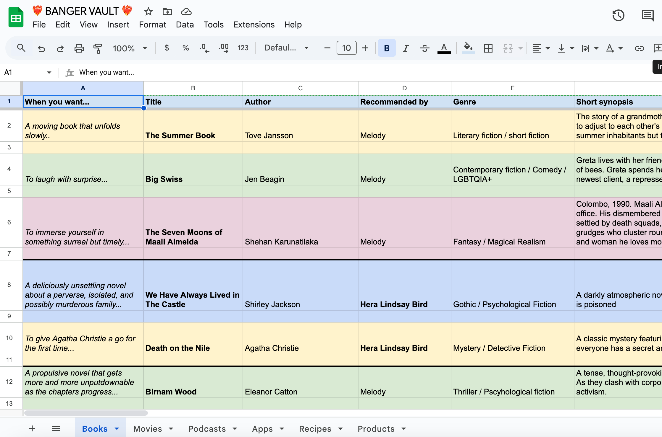Toggle strikethrough formatting
Viewport: 662px width, 437px height.
pyautogui.click(x=424, y=48)
